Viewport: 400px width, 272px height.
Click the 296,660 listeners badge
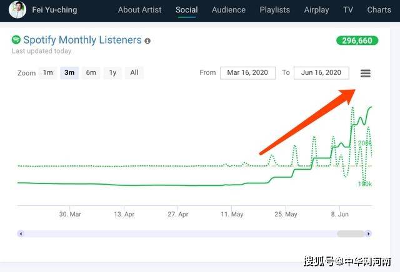coord(357,41)
